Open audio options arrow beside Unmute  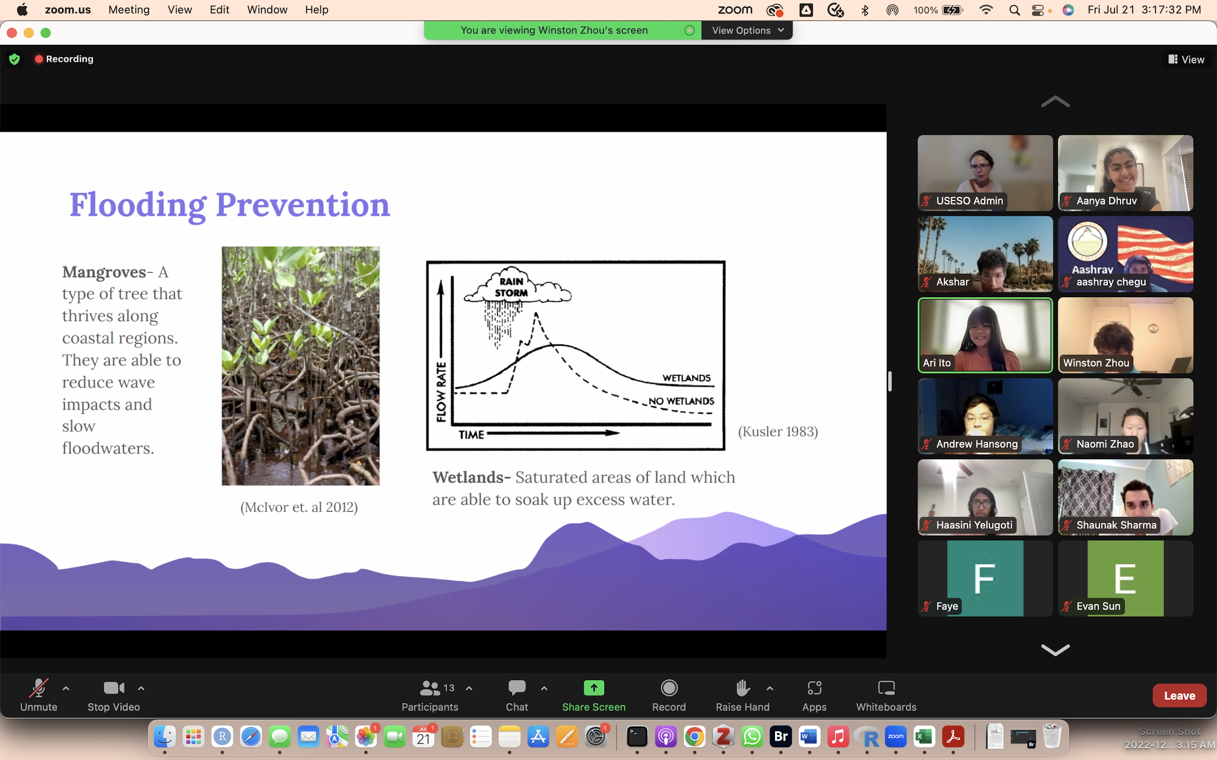coord(66,688)
